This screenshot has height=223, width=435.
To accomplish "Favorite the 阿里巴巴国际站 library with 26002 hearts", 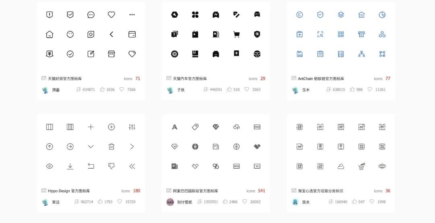I will pos(244,202).
